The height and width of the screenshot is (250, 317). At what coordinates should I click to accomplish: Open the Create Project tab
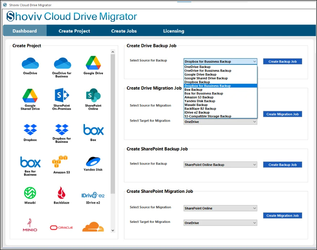(74, 31)
